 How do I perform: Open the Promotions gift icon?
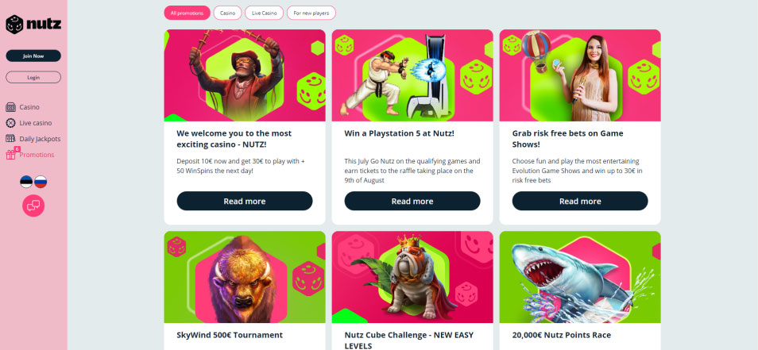coord(11,154)
